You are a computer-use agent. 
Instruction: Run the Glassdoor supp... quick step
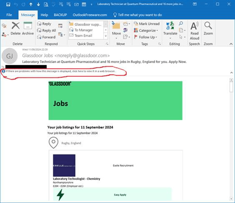coord(86,24)
